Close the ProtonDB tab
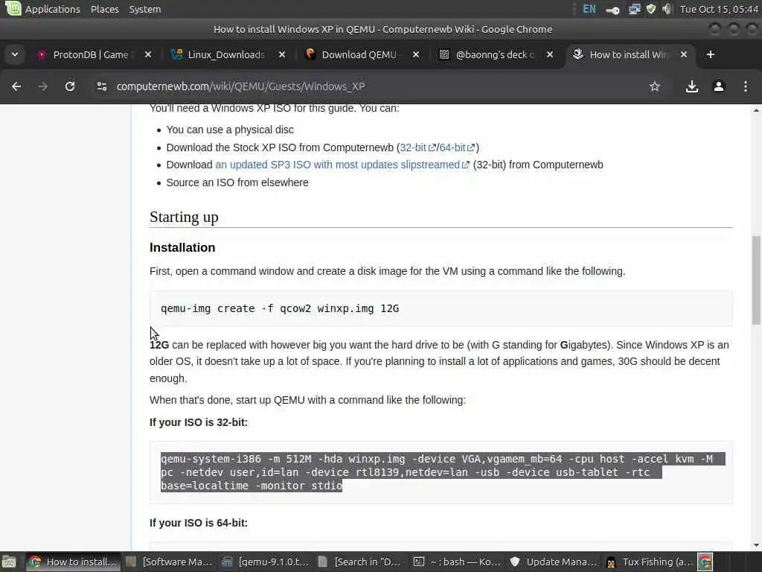Image resolution: width=762 pixels, height=572 pixels. pos(148,54)
